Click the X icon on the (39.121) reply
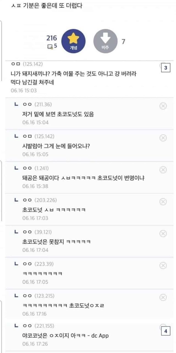Image resolution: width=176 pixels, height=353 pixels. [163, 234]
